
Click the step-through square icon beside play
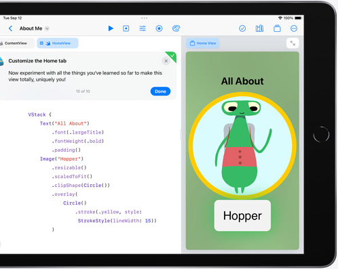pos(126,28)
